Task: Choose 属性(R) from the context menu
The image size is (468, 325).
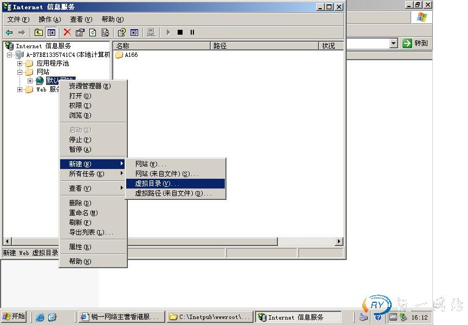Action: (80, 247)
